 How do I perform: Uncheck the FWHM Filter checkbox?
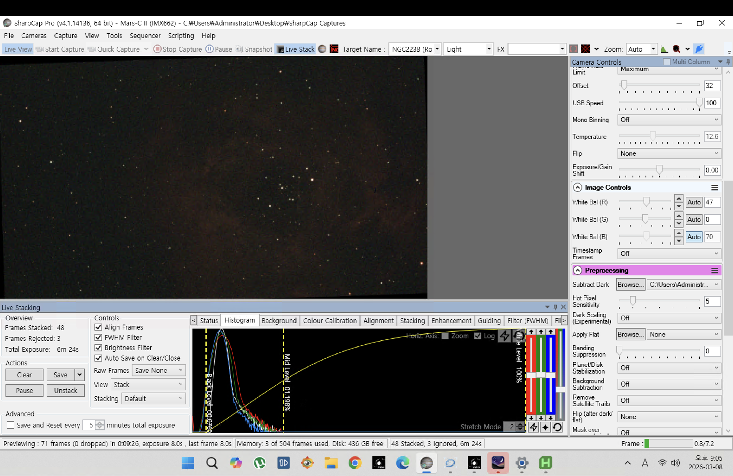point(98,337)
